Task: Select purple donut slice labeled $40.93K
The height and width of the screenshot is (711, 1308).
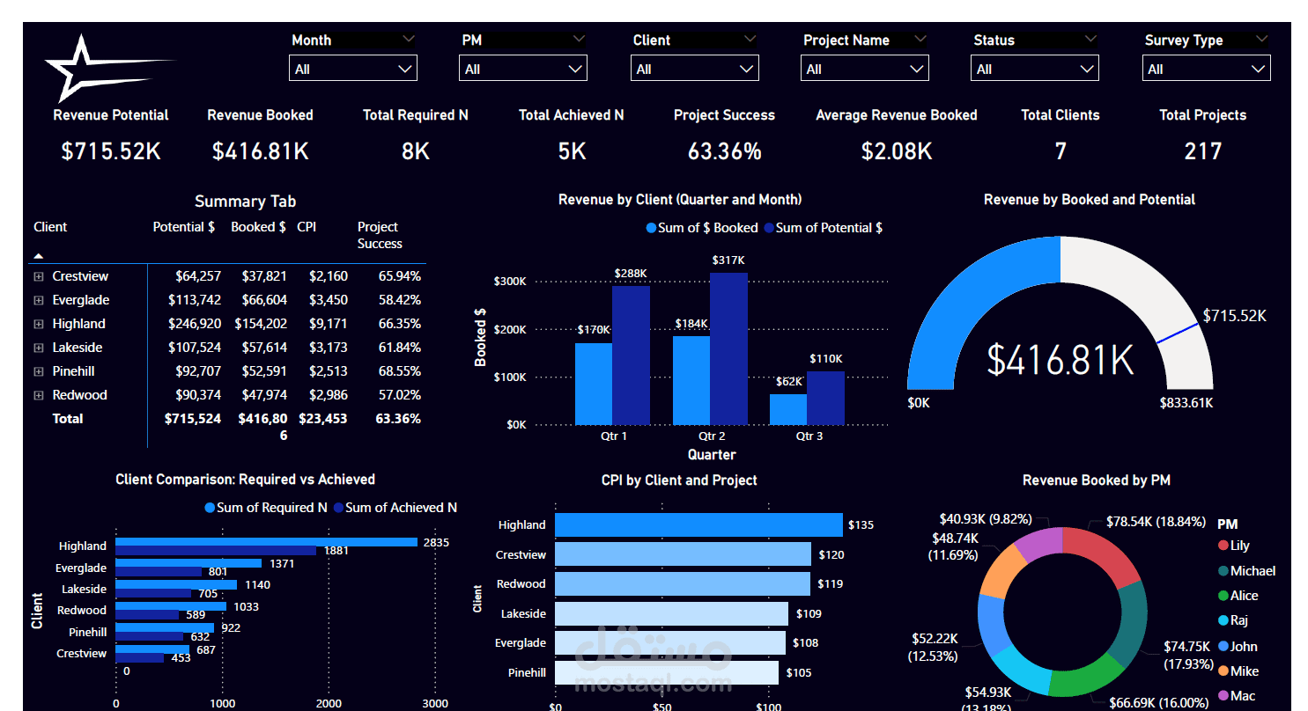Action: [1039, 545]
